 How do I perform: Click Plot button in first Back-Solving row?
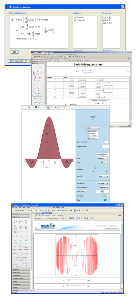[98, 80]
